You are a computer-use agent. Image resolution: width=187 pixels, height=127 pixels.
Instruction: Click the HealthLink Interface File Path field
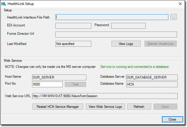tap(112, 17)
